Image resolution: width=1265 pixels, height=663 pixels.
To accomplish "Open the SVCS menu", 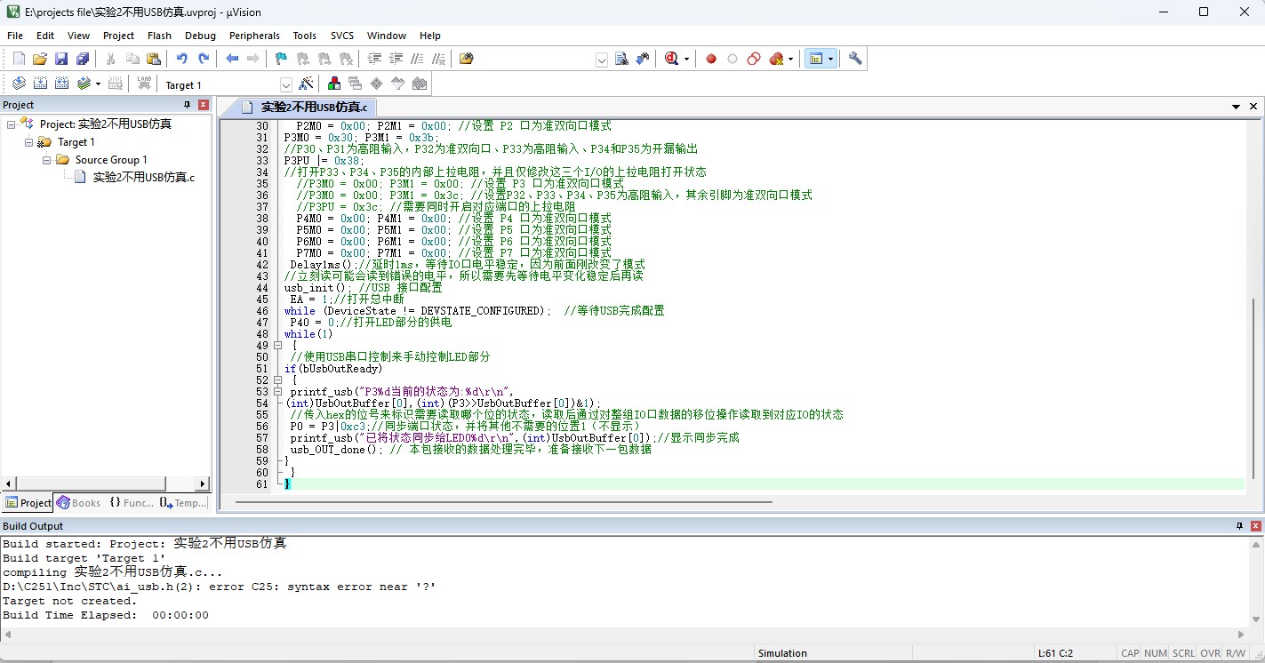I will coord(342,36).
